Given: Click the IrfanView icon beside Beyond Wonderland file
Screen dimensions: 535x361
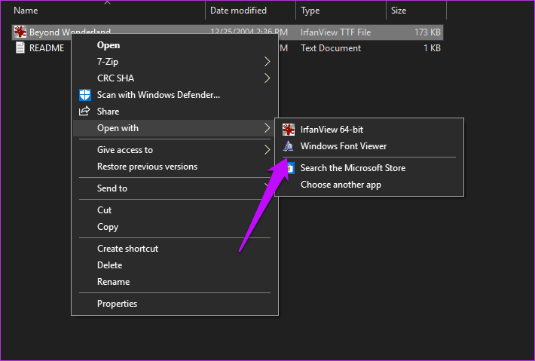Looking at the screenshot, I should (x=20, y=32).
